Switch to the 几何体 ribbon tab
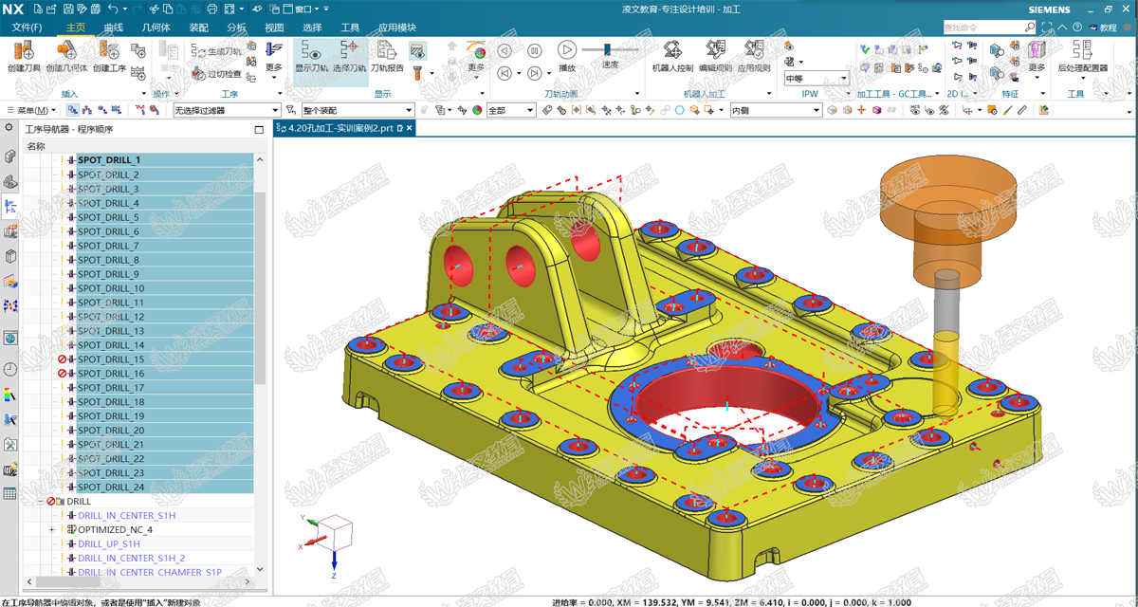The image size is (1138, 607). (x=156, y=28)
